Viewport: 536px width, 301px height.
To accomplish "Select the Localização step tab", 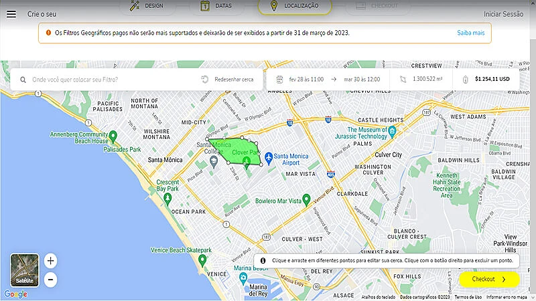I will point(293,6).
